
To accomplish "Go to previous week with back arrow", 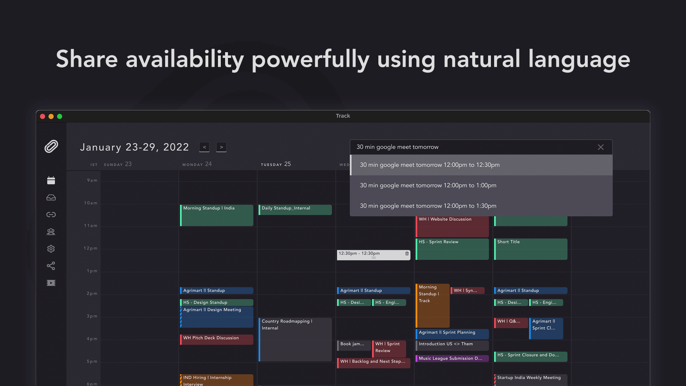I will click(204, 147).
